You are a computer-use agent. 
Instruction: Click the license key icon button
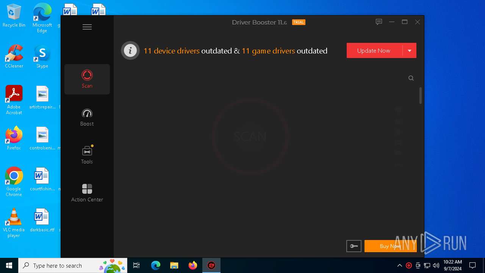[x=354, y=246]
